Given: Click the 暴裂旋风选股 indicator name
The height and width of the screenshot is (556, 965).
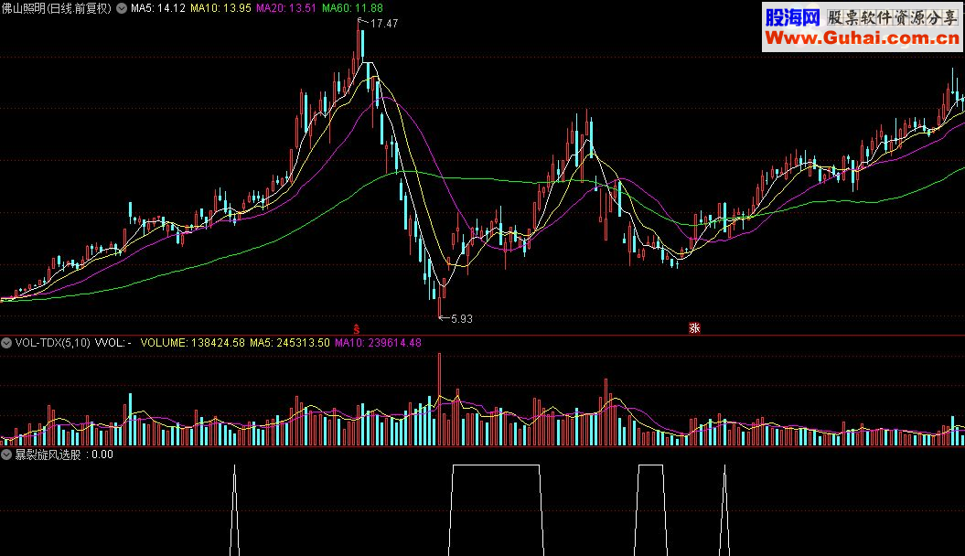Looking at the screenshot, I should pyautogui.click(x=48, y=455).
